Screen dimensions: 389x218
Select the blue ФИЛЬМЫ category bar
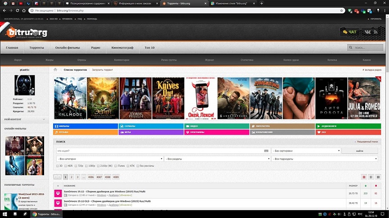[86, 126]
